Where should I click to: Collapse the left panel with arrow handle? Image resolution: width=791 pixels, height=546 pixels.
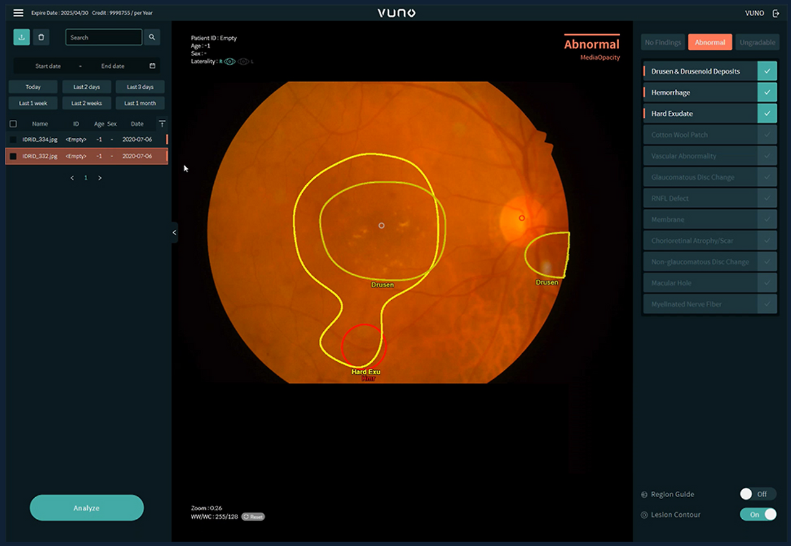[x=174, y=232]
